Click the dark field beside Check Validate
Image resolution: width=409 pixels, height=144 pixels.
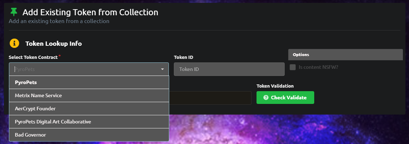point(210,98)
